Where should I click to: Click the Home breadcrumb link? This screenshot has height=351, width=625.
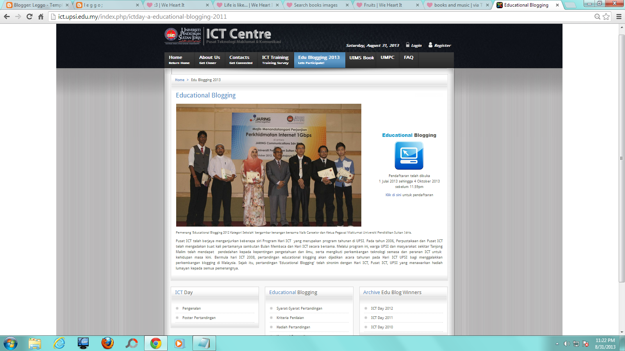[x=180, y=80]
